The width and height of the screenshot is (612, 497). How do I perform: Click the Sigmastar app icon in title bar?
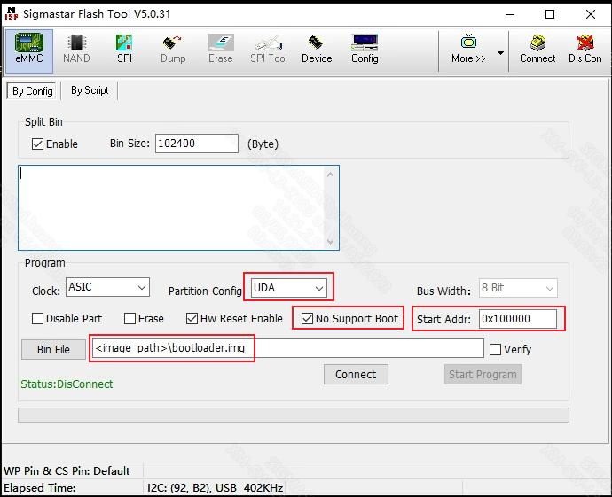[11, 14]
